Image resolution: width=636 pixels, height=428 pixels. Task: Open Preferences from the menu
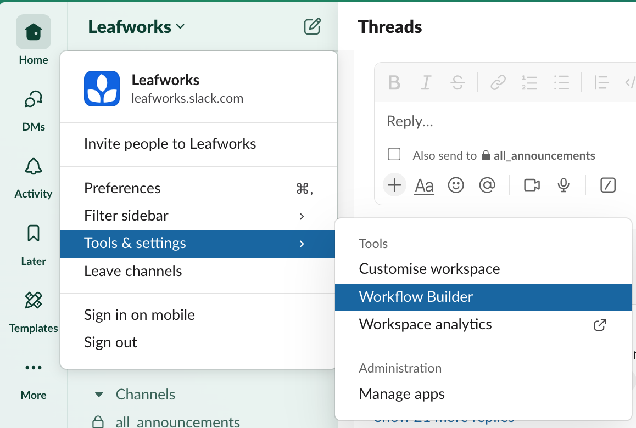point(199,188)
